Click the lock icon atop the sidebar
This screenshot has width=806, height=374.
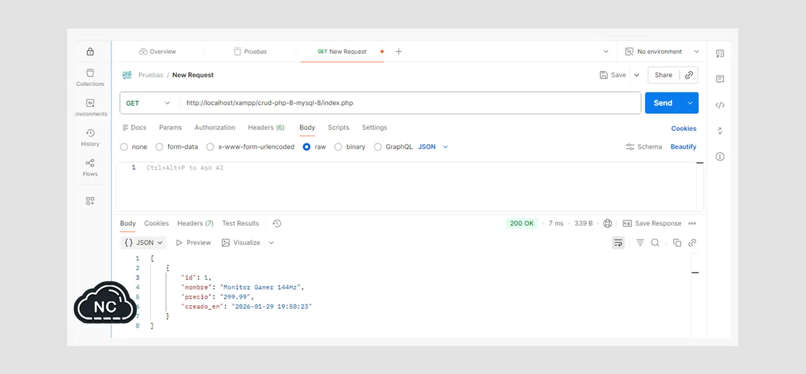90,52
